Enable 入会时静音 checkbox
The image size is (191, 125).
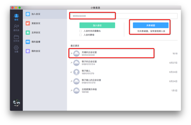(x=81, y=35)
